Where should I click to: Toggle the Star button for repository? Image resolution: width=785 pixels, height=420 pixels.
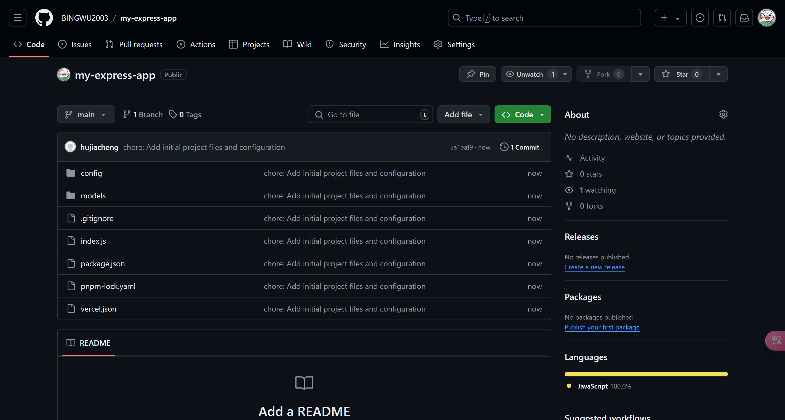681,74
